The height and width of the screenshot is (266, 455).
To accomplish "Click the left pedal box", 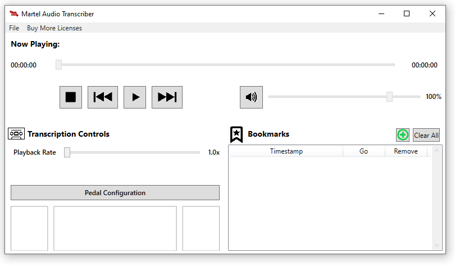I will (29, 228).
